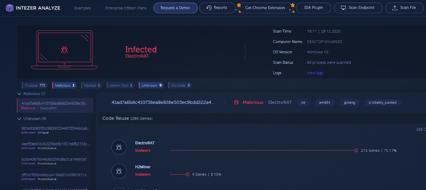Image resolution: width=426 pixels, height=190 pixels.
Task: Click the Scan File upload icon
Action: 395,8
